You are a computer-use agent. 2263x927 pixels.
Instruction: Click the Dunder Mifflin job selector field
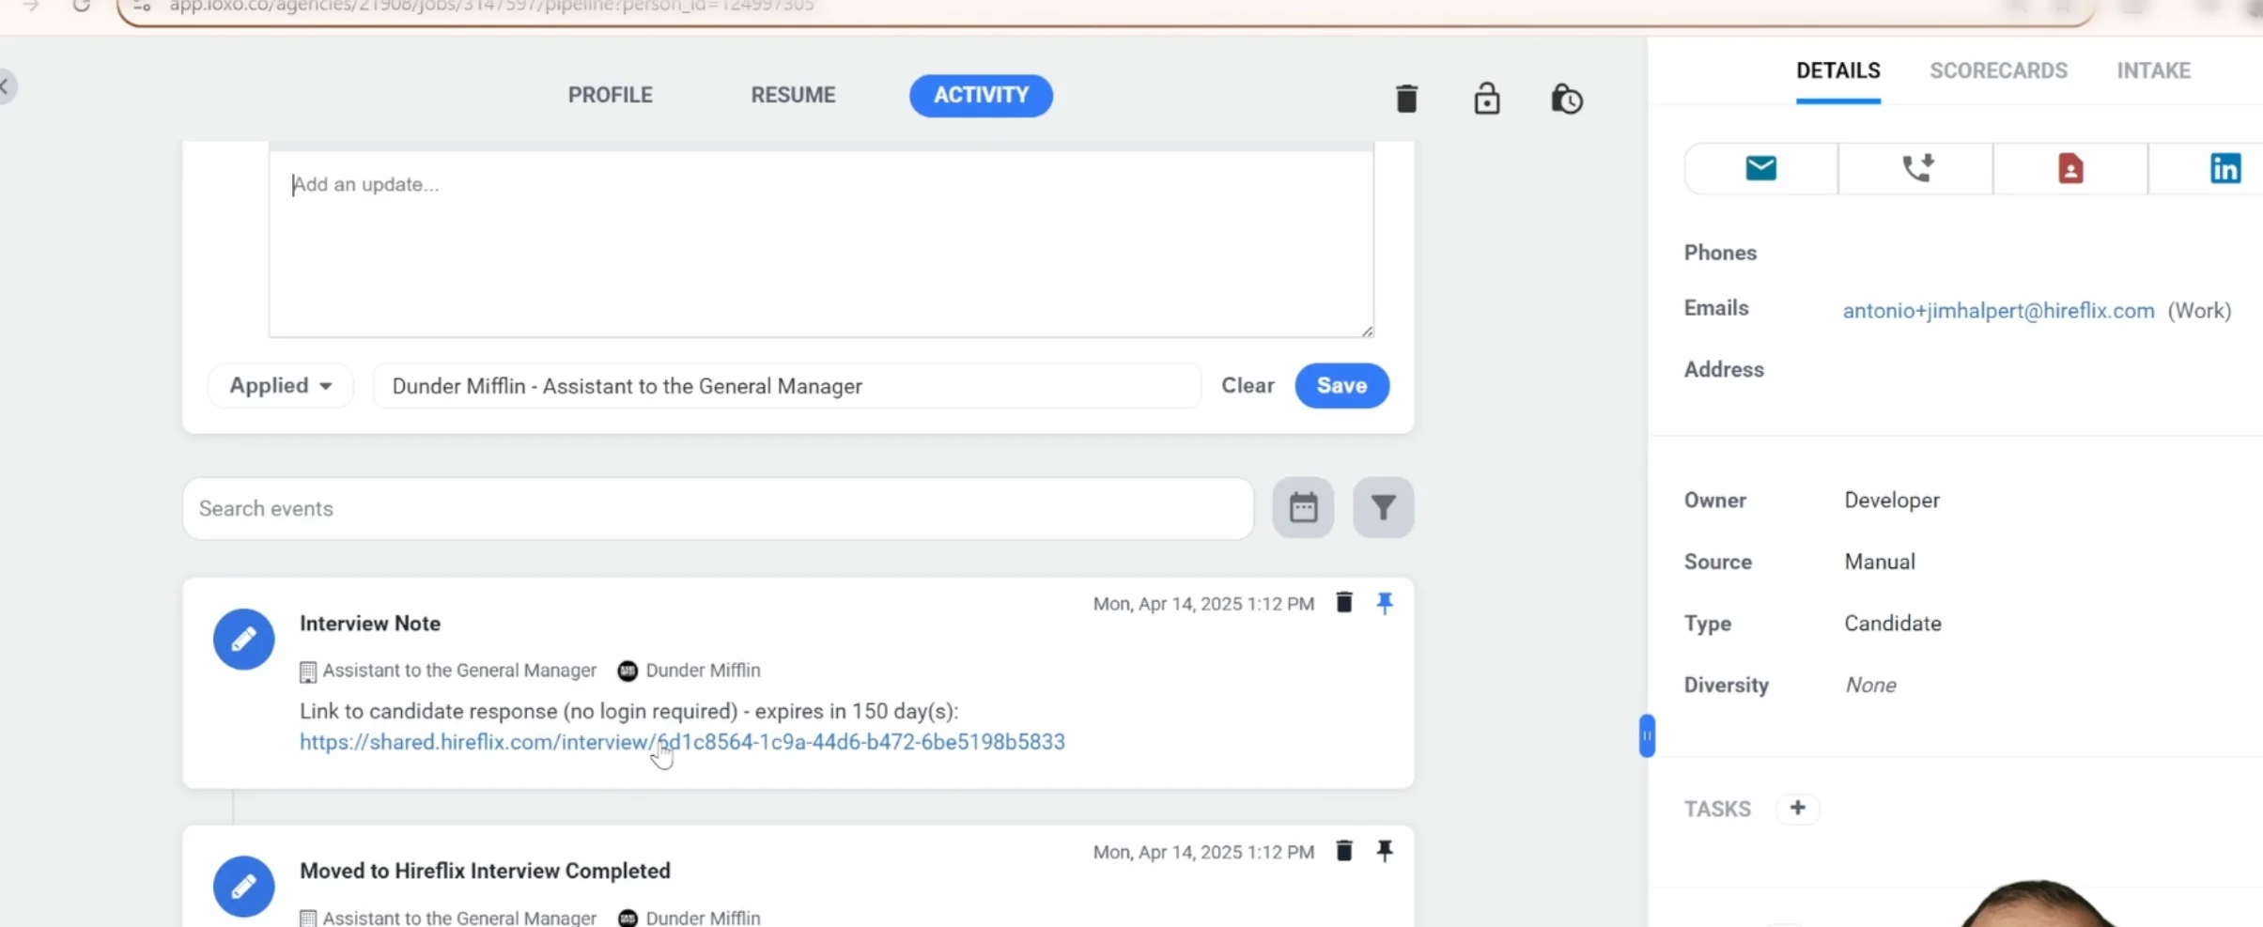787,386
